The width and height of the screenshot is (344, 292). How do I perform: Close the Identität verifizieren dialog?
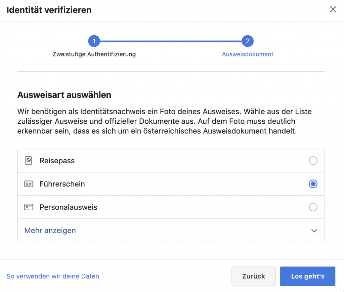point(333,9)
